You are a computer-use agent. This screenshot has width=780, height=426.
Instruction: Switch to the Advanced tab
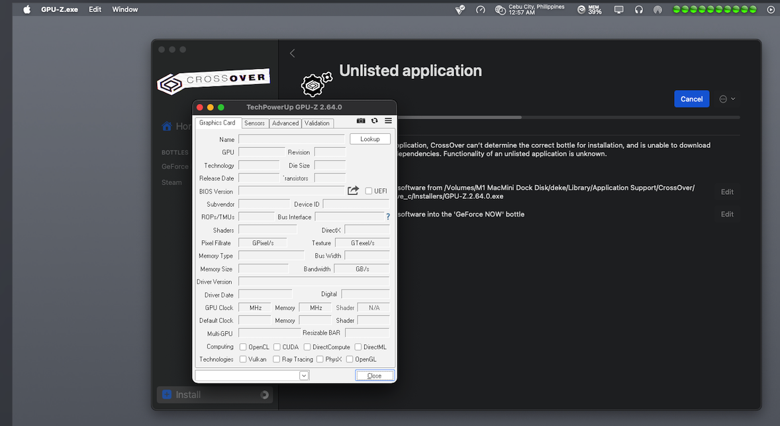285,123
